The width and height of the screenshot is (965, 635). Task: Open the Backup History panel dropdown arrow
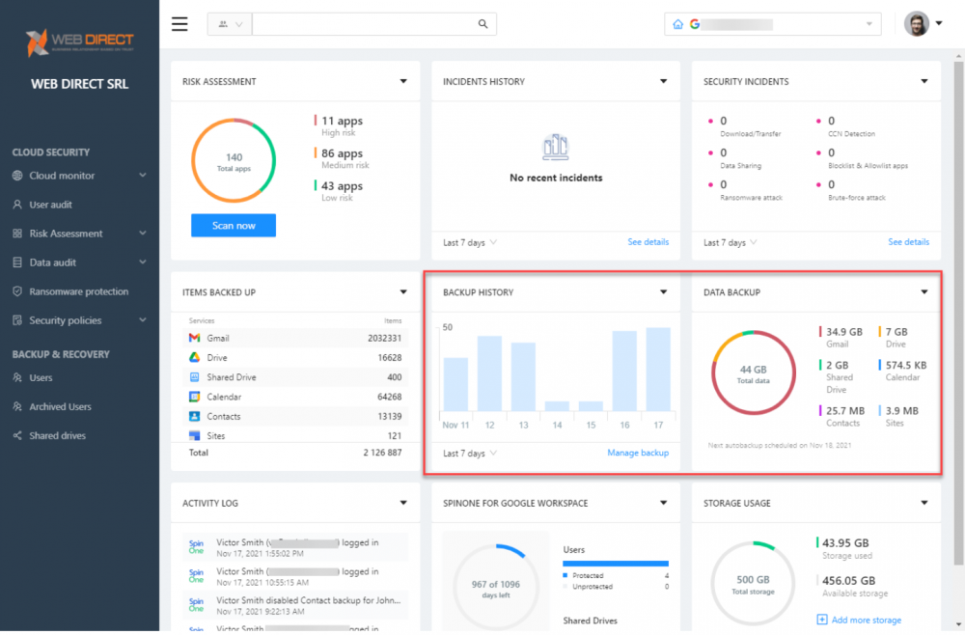[x=663, y=292]
